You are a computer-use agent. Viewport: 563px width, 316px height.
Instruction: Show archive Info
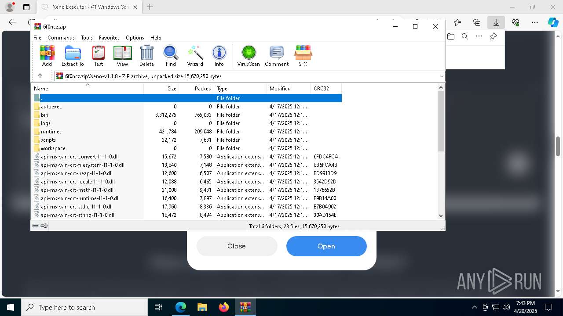[x=219, y=56]
